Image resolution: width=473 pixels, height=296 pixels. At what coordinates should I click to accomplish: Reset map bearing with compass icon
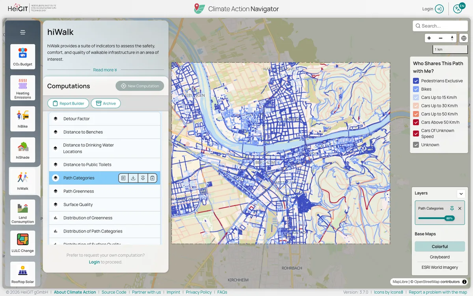click(x=452, y=38)
